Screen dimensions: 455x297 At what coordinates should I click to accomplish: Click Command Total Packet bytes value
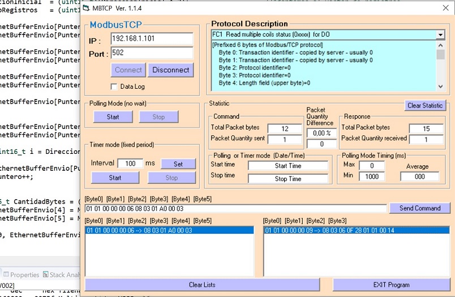(x=285, y=128)
